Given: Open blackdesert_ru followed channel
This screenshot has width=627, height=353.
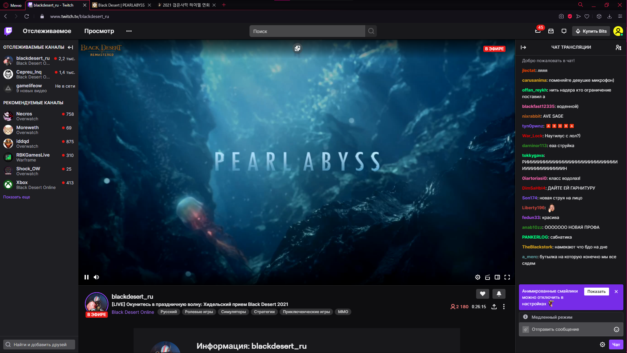Looking at the screenshot, I should (39, 61).
